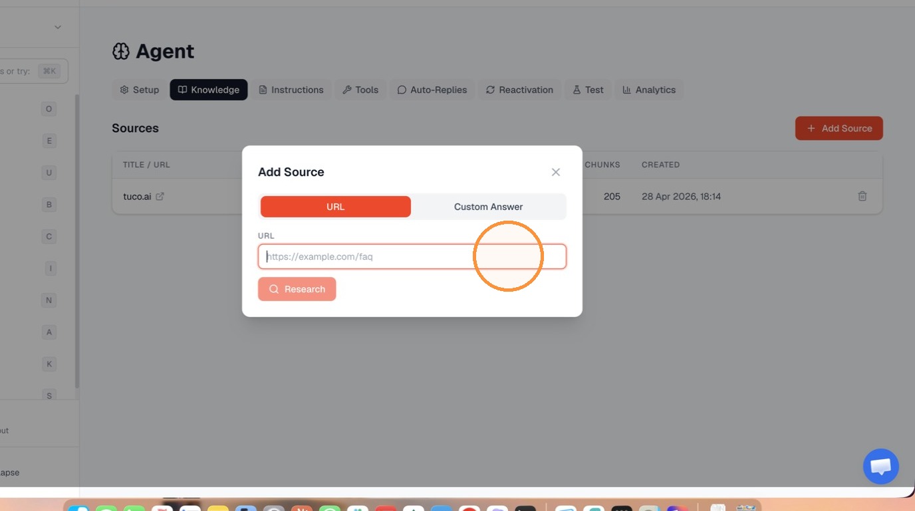
Task: Delete the tuco.ai source with trash icon
Action: click(862, 196)
